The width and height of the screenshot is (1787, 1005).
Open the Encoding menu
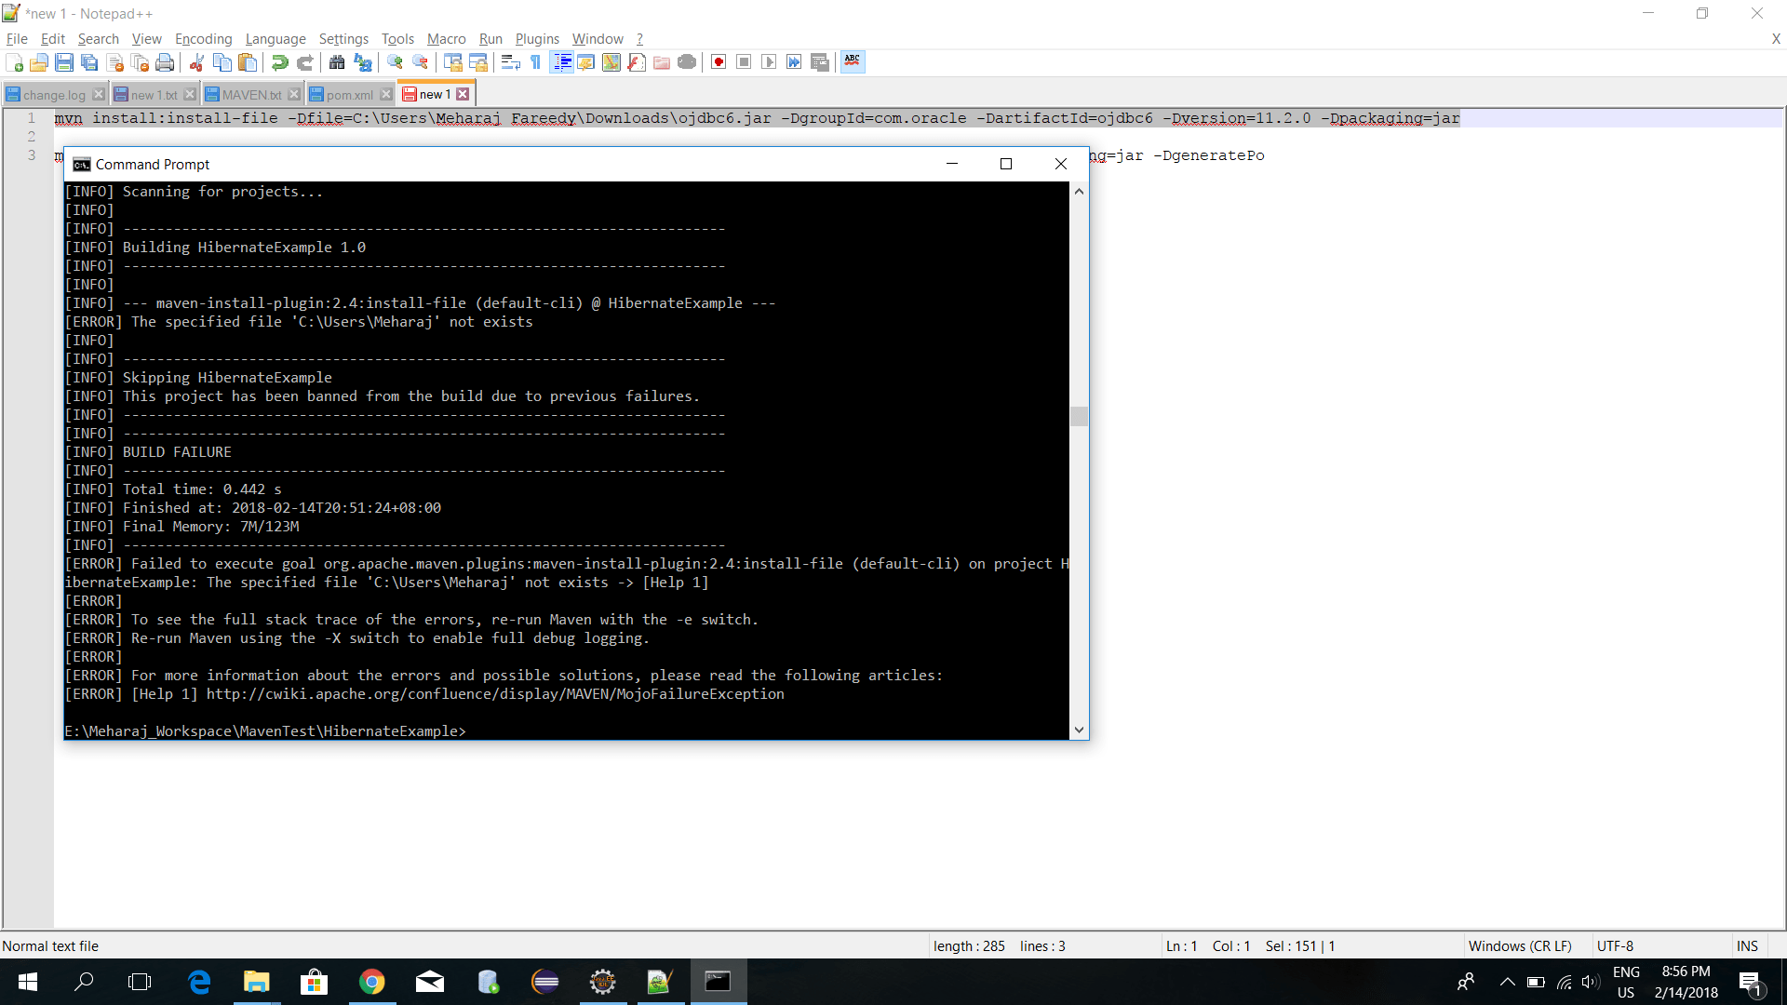point(203,39)
